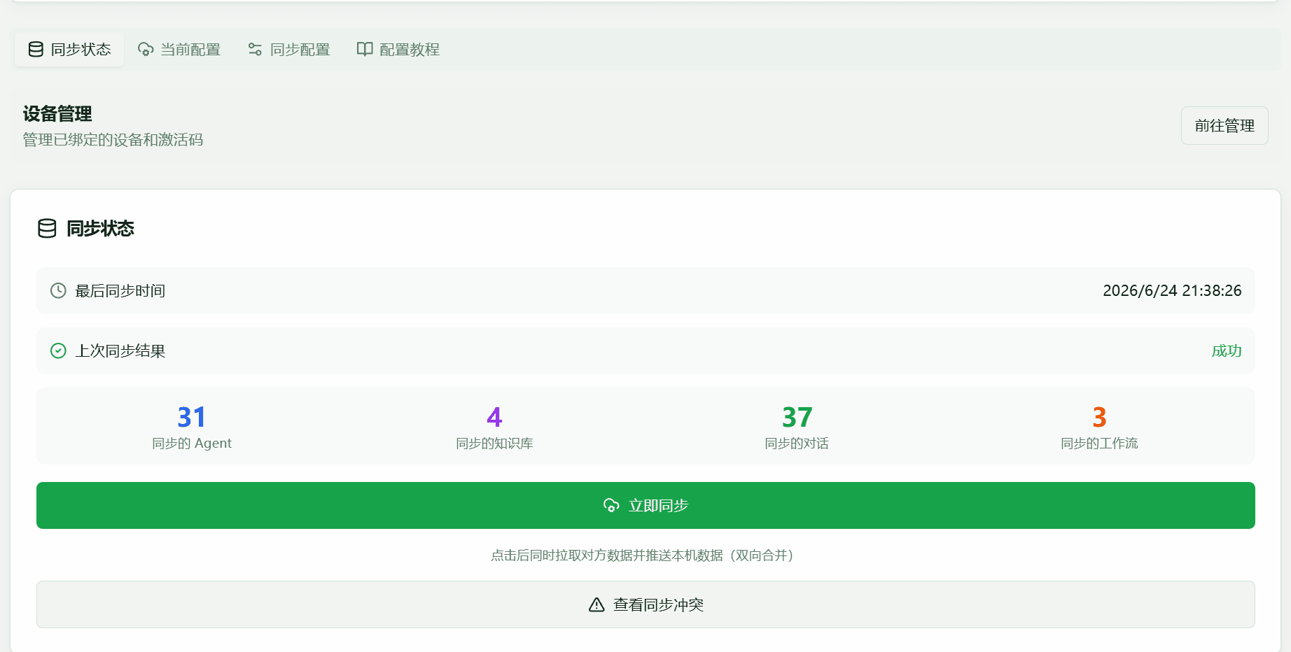Click warning triangle icon in 查看同步冲突
This screenshot has height=652, width=1291.
pos(596,604)
